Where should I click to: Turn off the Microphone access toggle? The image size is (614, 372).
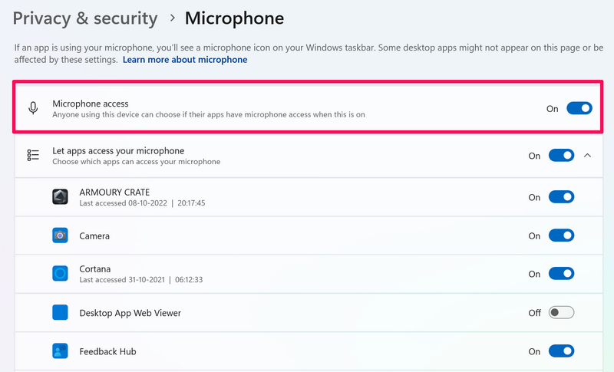pyautogui.click(x=579, y=108)
